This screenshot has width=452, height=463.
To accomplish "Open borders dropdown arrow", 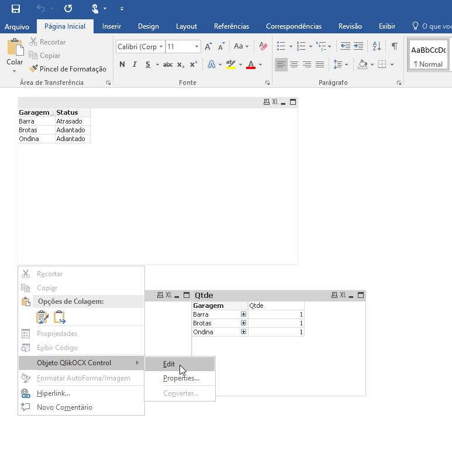I will click(392, 64).
